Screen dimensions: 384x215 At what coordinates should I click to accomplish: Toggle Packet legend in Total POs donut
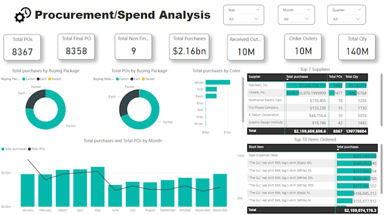(x=148, y=79)
